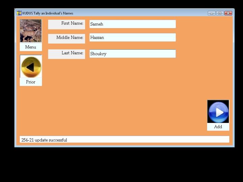
Task: Click the Prior text label
Action: [x=31, y=82]
